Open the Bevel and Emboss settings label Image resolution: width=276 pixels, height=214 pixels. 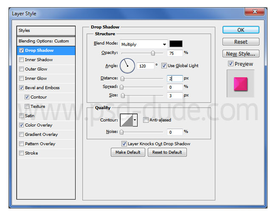pyautogui.click(x=42, y=87)
